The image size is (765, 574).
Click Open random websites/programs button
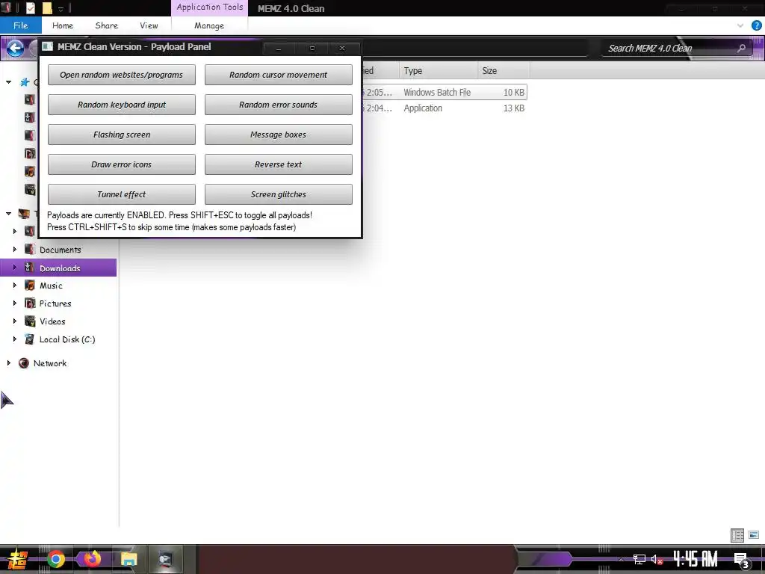coord(122,75)
